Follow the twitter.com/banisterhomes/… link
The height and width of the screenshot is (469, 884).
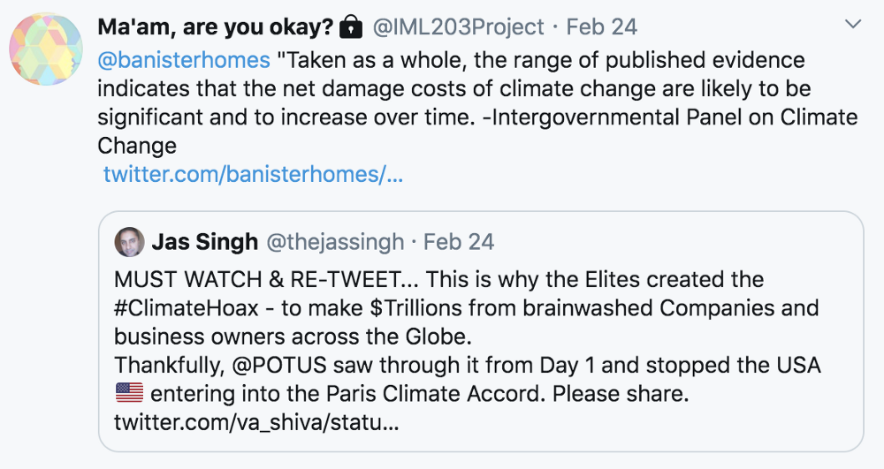coord(253,174)
